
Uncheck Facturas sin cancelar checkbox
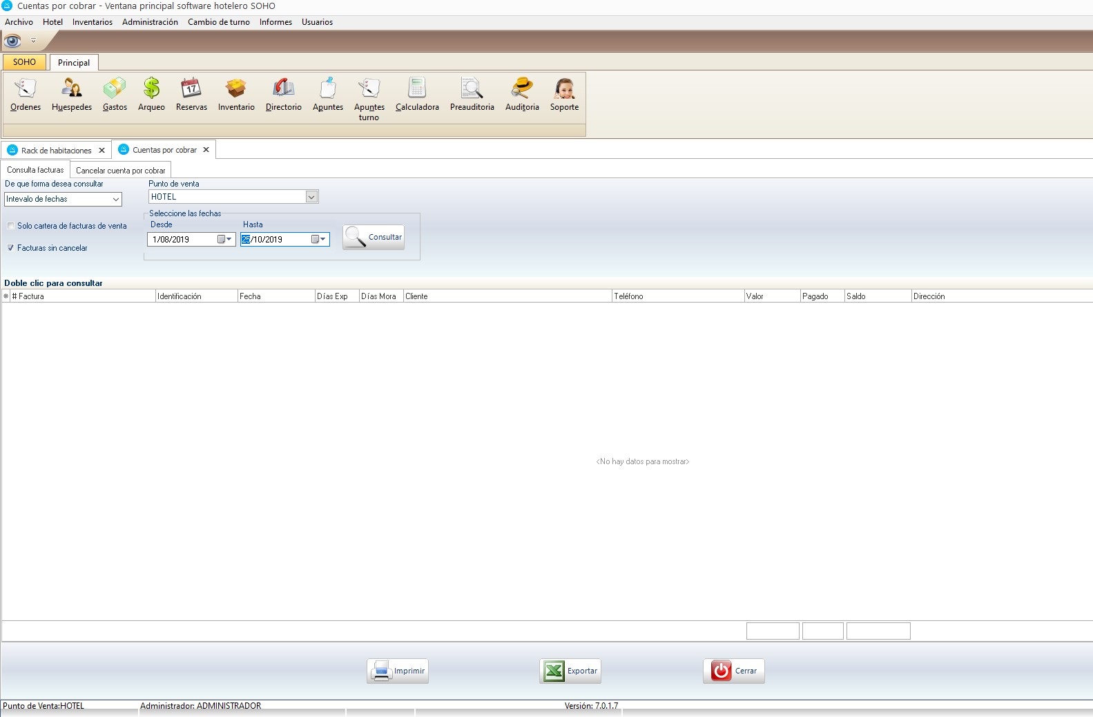click(x=11, y=248)
